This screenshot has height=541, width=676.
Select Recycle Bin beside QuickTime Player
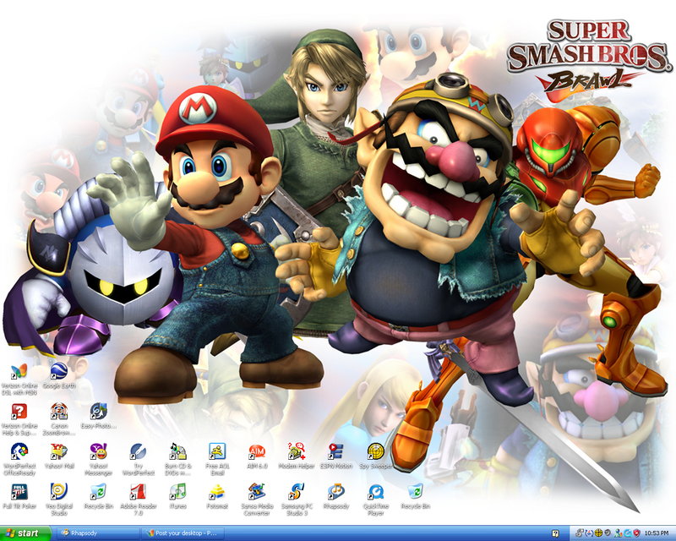point(416,496)
